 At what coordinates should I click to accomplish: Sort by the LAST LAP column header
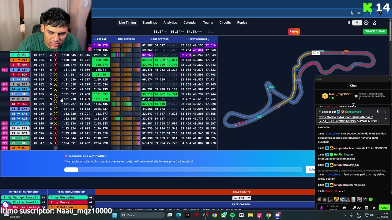pos(102,39)
